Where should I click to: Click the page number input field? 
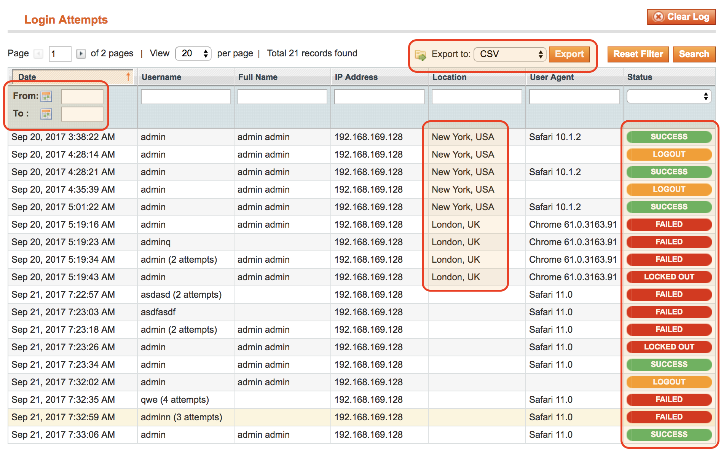point(60,54)
